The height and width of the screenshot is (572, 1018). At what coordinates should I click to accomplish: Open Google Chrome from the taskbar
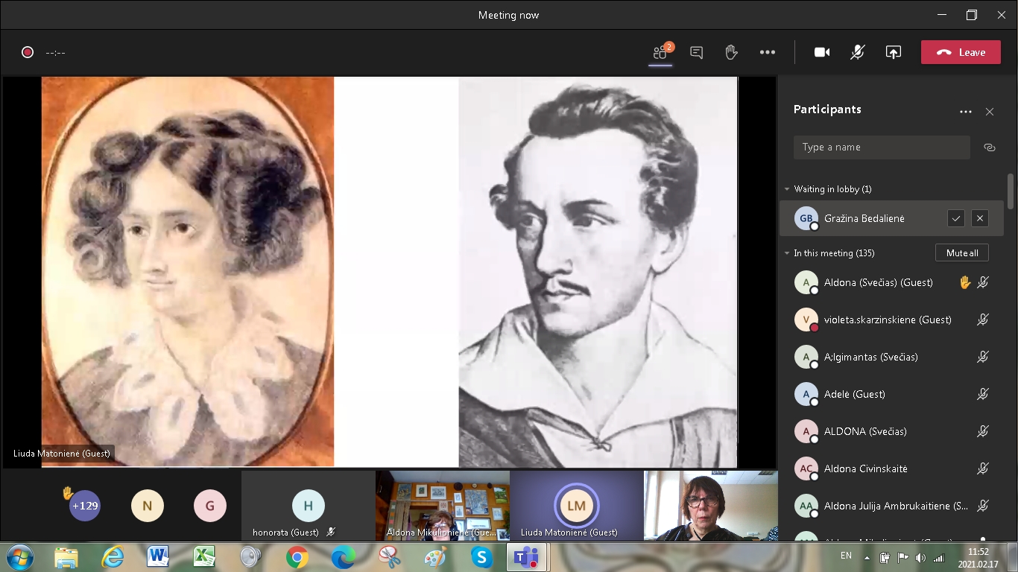click(297, 556)
